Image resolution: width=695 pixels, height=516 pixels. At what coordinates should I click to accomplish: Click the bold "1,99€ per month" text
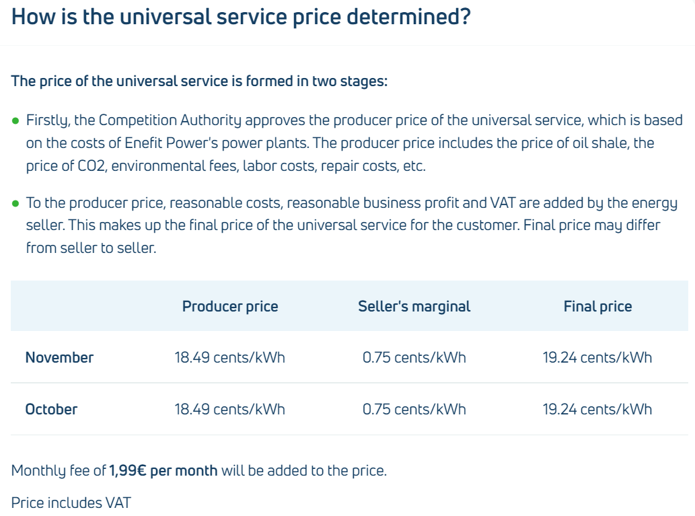163,470
